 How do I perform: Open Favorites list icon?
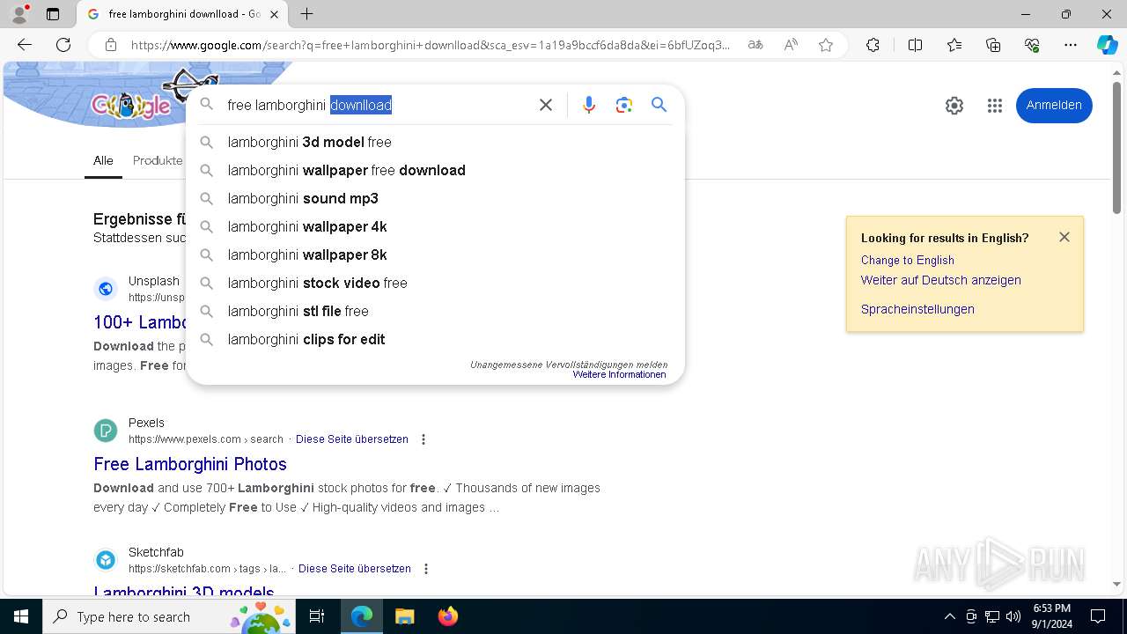(954, 45)
